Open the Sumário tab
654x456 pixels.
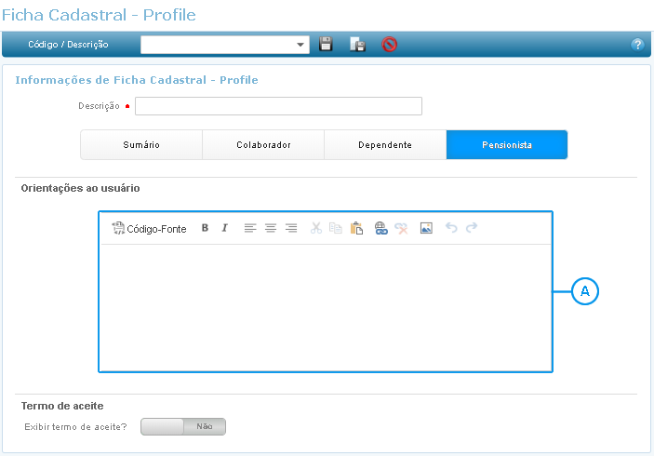click(x=141, y=145)
